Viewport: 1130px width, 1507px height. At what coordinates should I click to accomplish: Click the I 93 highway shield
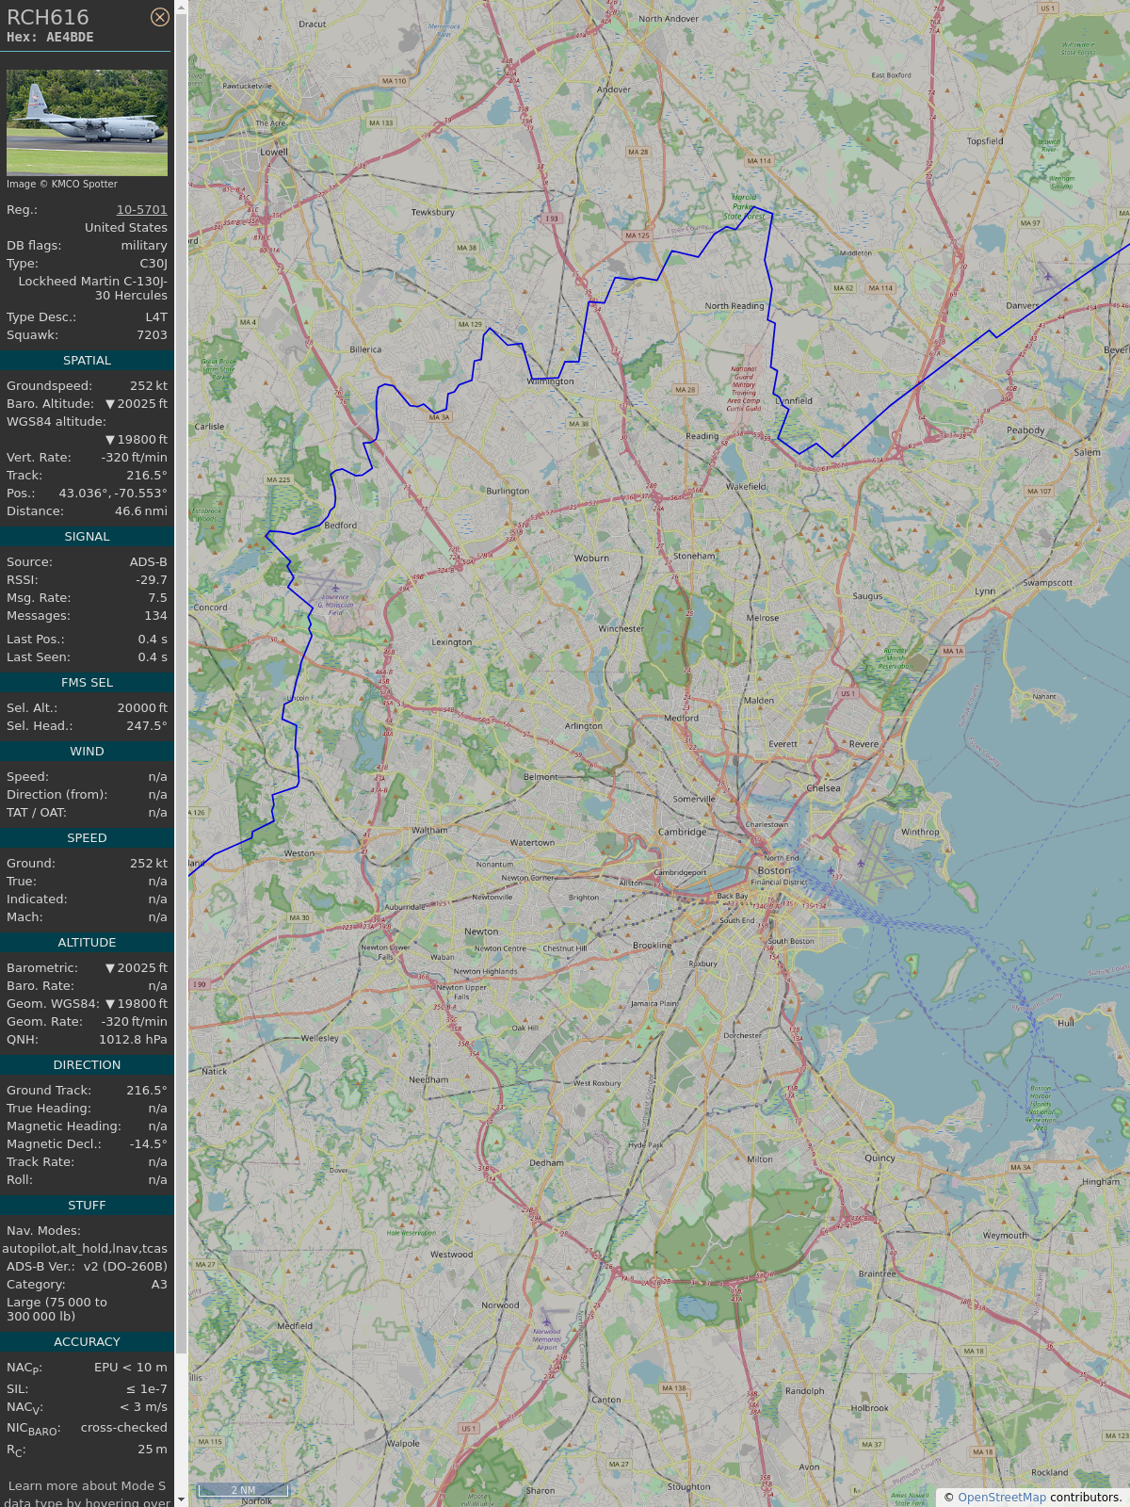coord(551,219)
